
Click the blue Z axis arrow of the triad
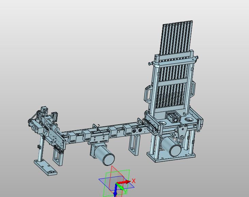click(x=115, y=190)
